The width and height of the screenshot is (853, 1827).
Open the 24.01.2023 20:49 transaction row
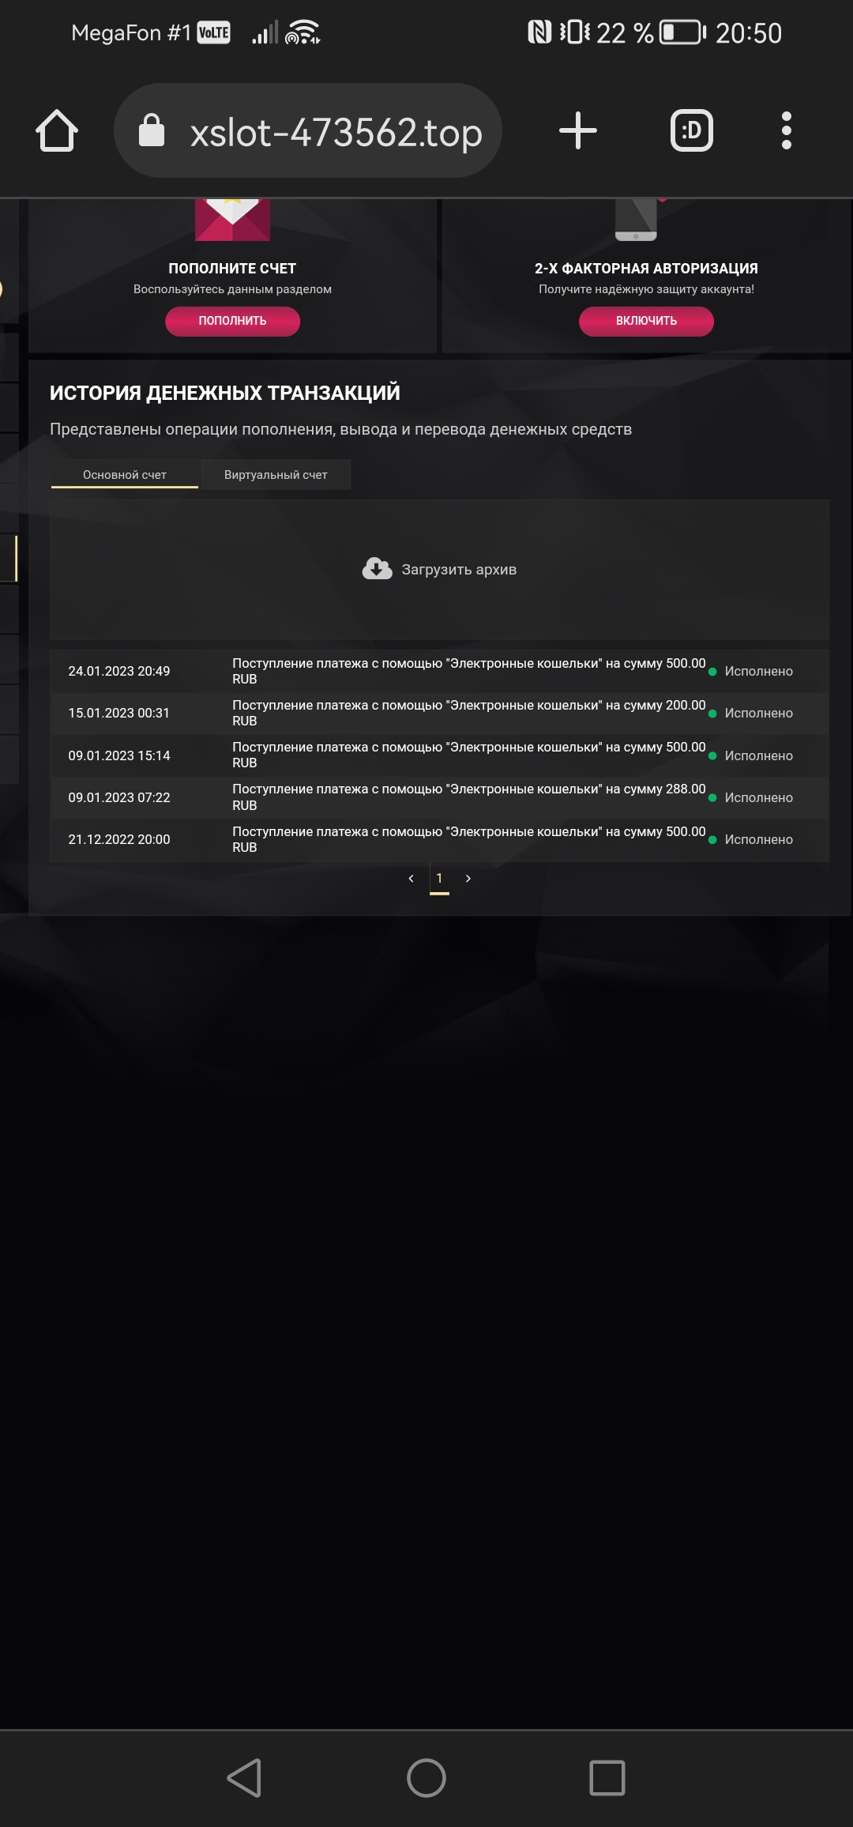439,671
